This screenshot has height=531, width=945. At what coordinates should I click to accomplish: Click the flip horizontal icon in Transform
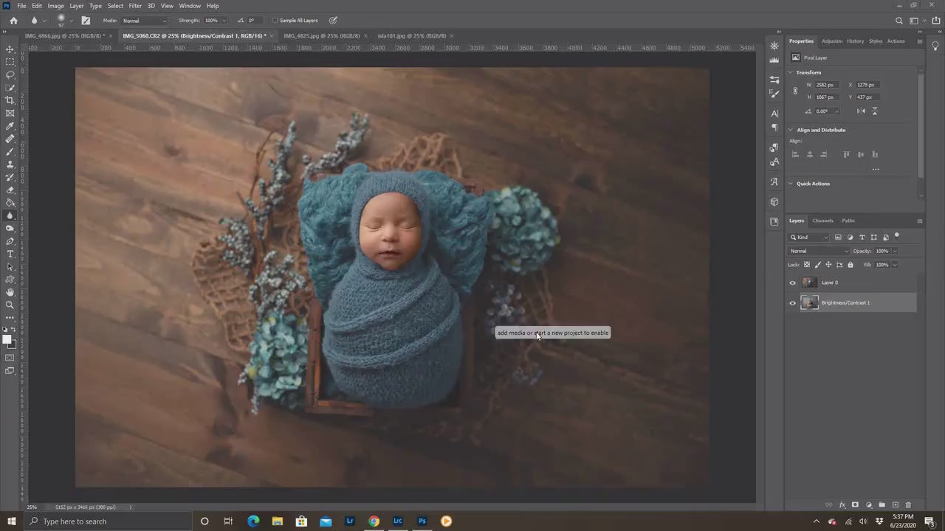[x=861, y=111]
